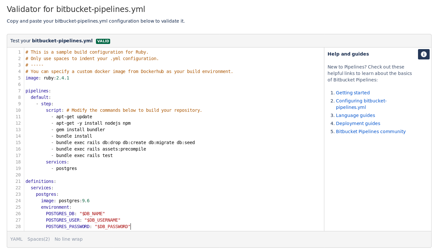Toggle the No line wrap option
The width and height of the screenshot is (439, 252).
tap(68, 239)
